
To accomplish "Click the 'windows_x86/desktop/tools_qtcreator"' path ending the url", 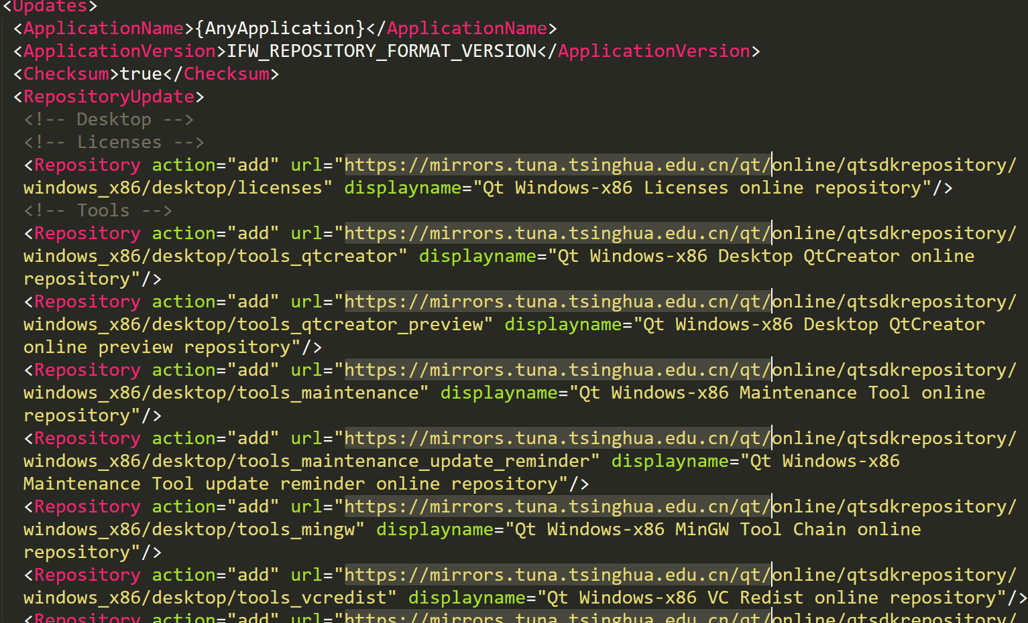I will (x=215, y=256).
